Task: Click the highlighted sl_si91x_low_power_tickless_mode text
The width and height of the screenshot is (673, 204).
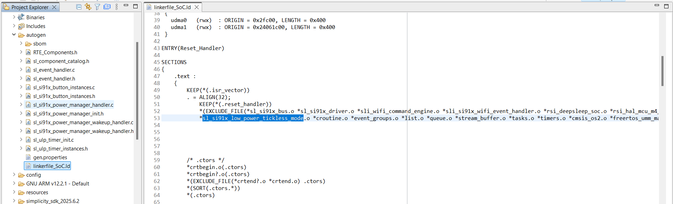Action: tap(253, 118)
